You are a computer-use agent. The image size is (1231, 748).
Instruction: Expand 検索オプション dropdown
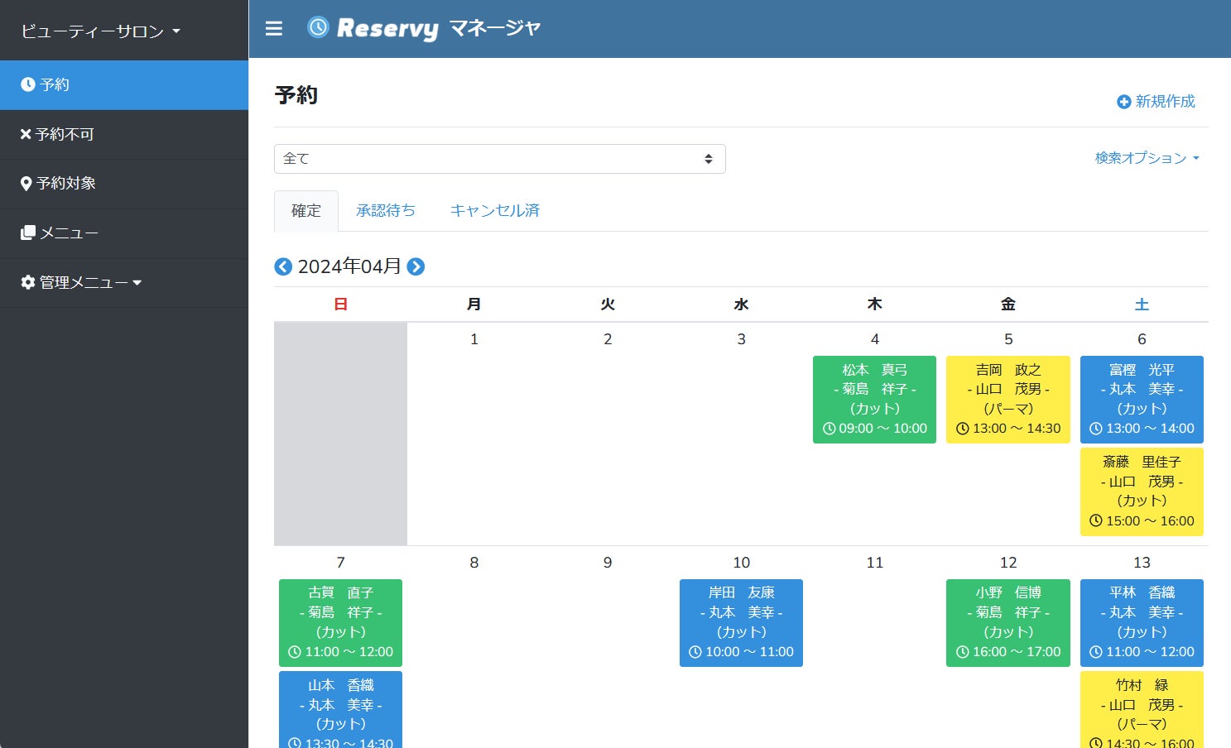[1147, 158]
